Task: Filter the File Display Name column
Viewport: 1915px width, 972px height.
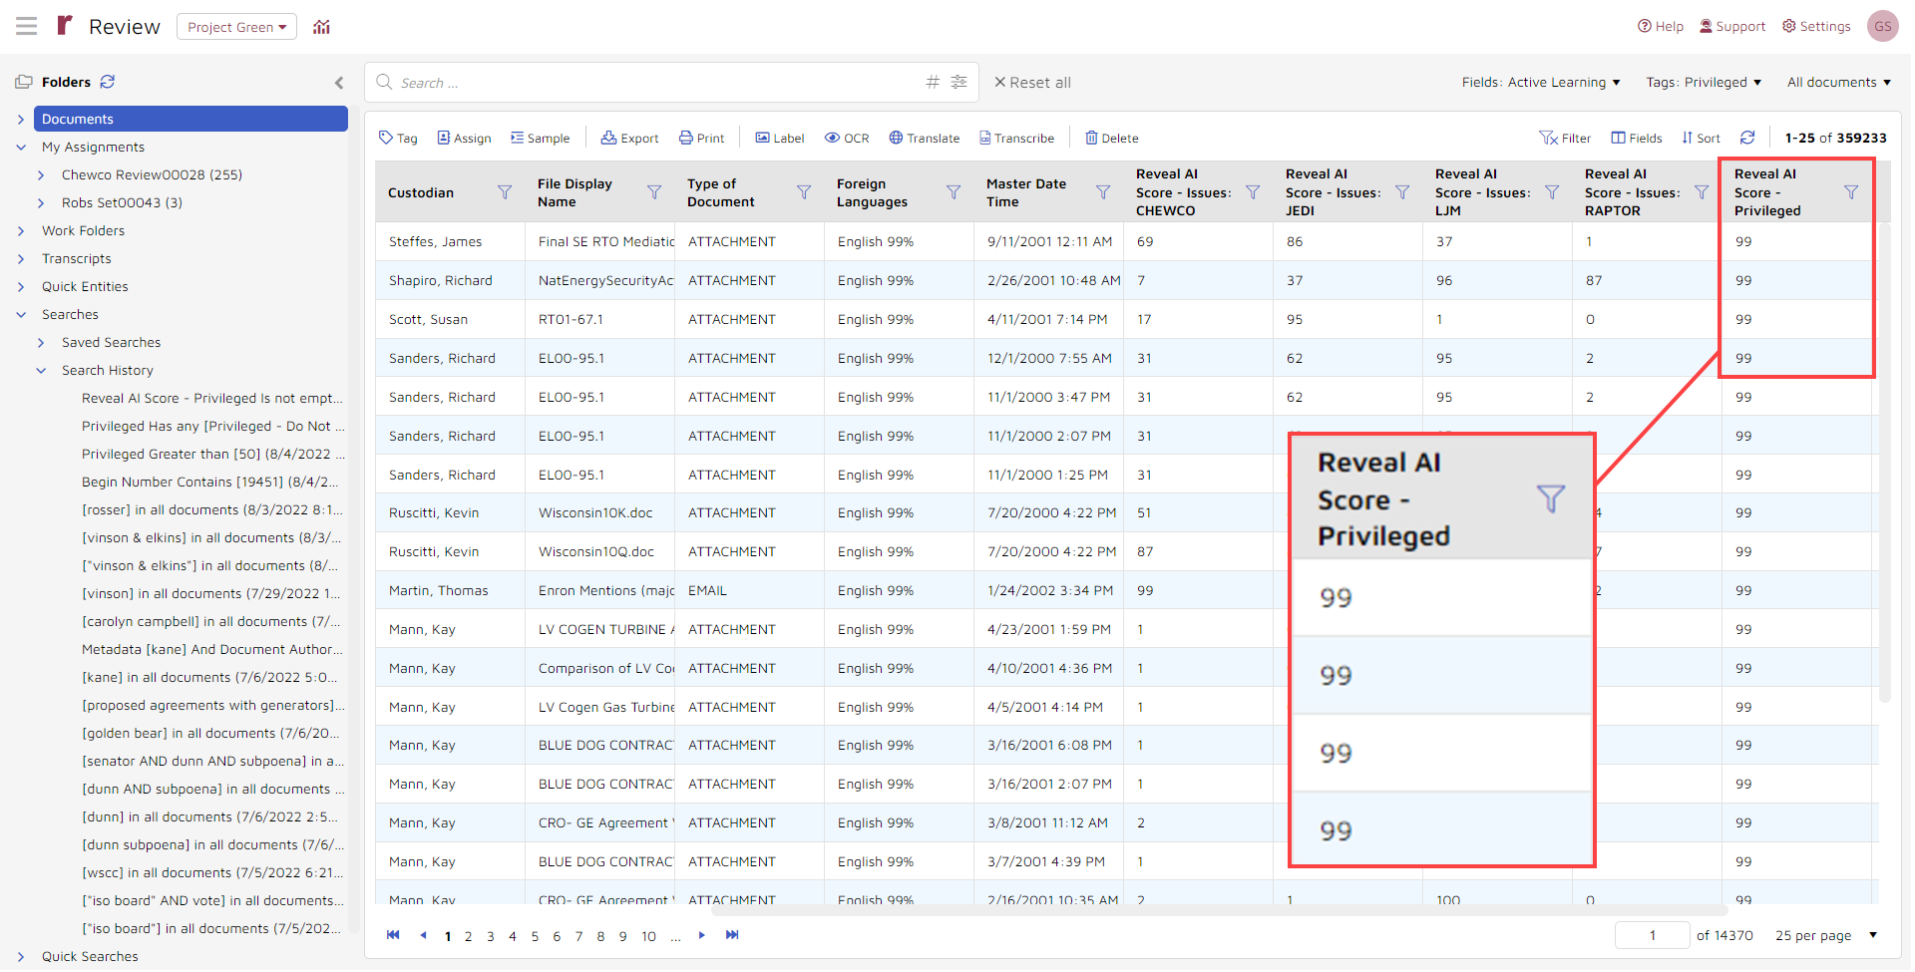Action: 654,192
